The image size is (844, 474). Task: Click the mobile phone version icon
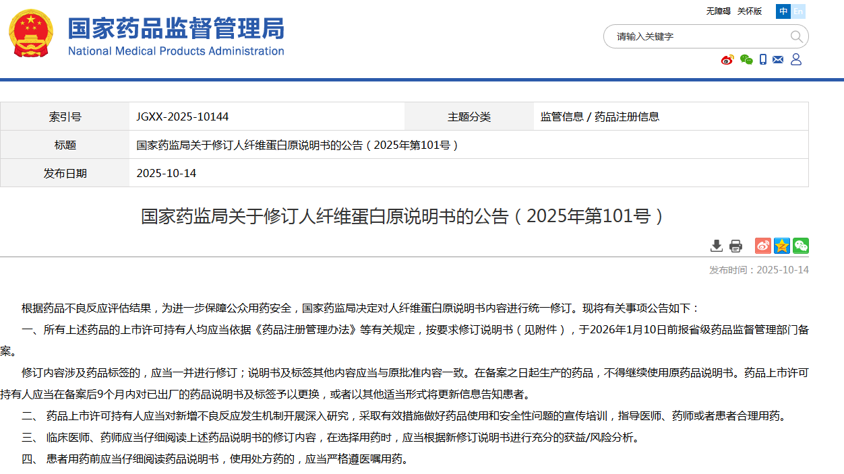point(763,60)
